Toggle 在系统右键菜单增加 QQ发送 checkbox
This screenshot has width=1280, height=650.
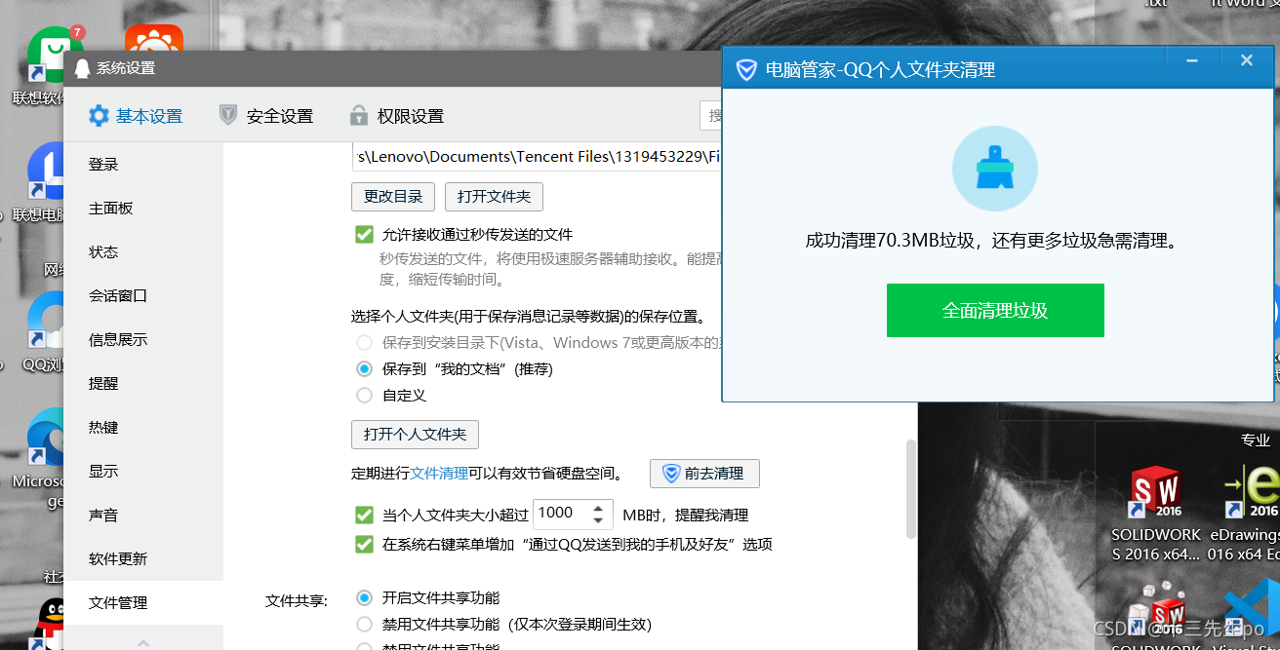click(x=364, y=544)
